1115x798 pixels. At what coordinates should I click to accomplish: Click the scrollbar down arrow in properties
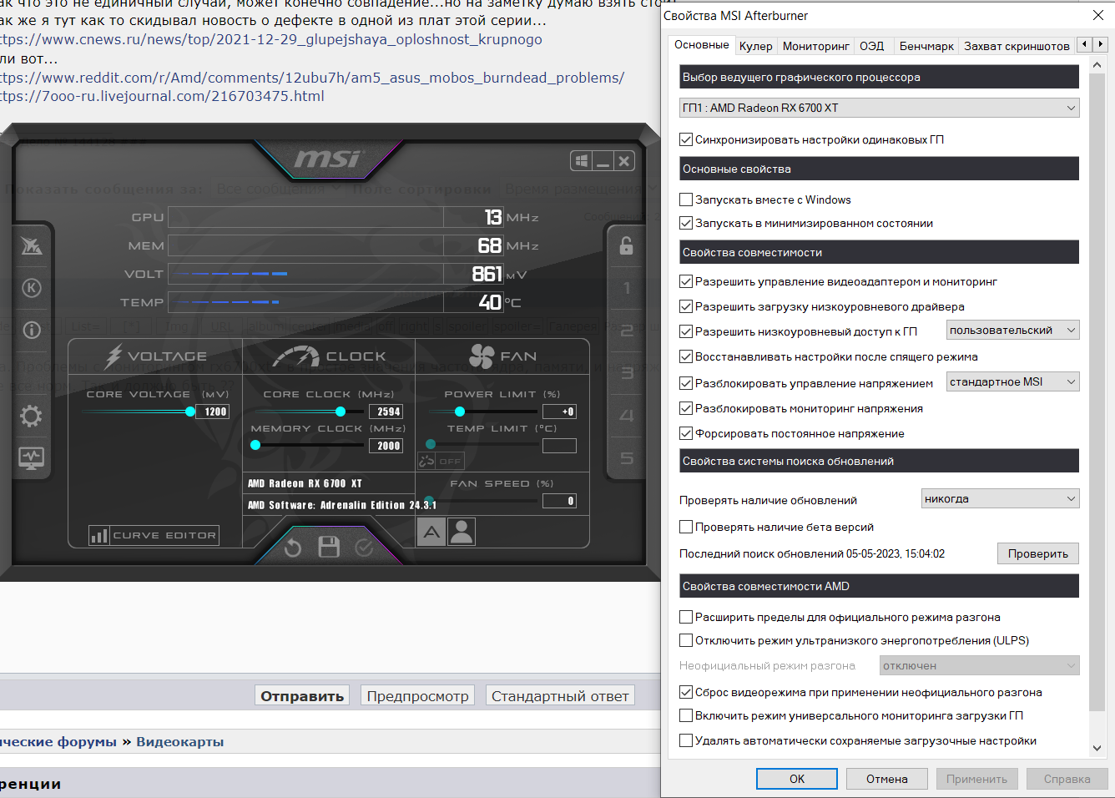[x=1097, y=748]
